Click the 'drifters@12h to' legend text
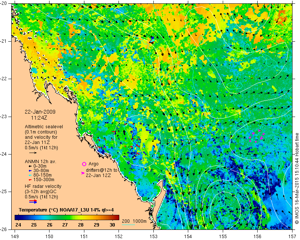 point(102,170)
